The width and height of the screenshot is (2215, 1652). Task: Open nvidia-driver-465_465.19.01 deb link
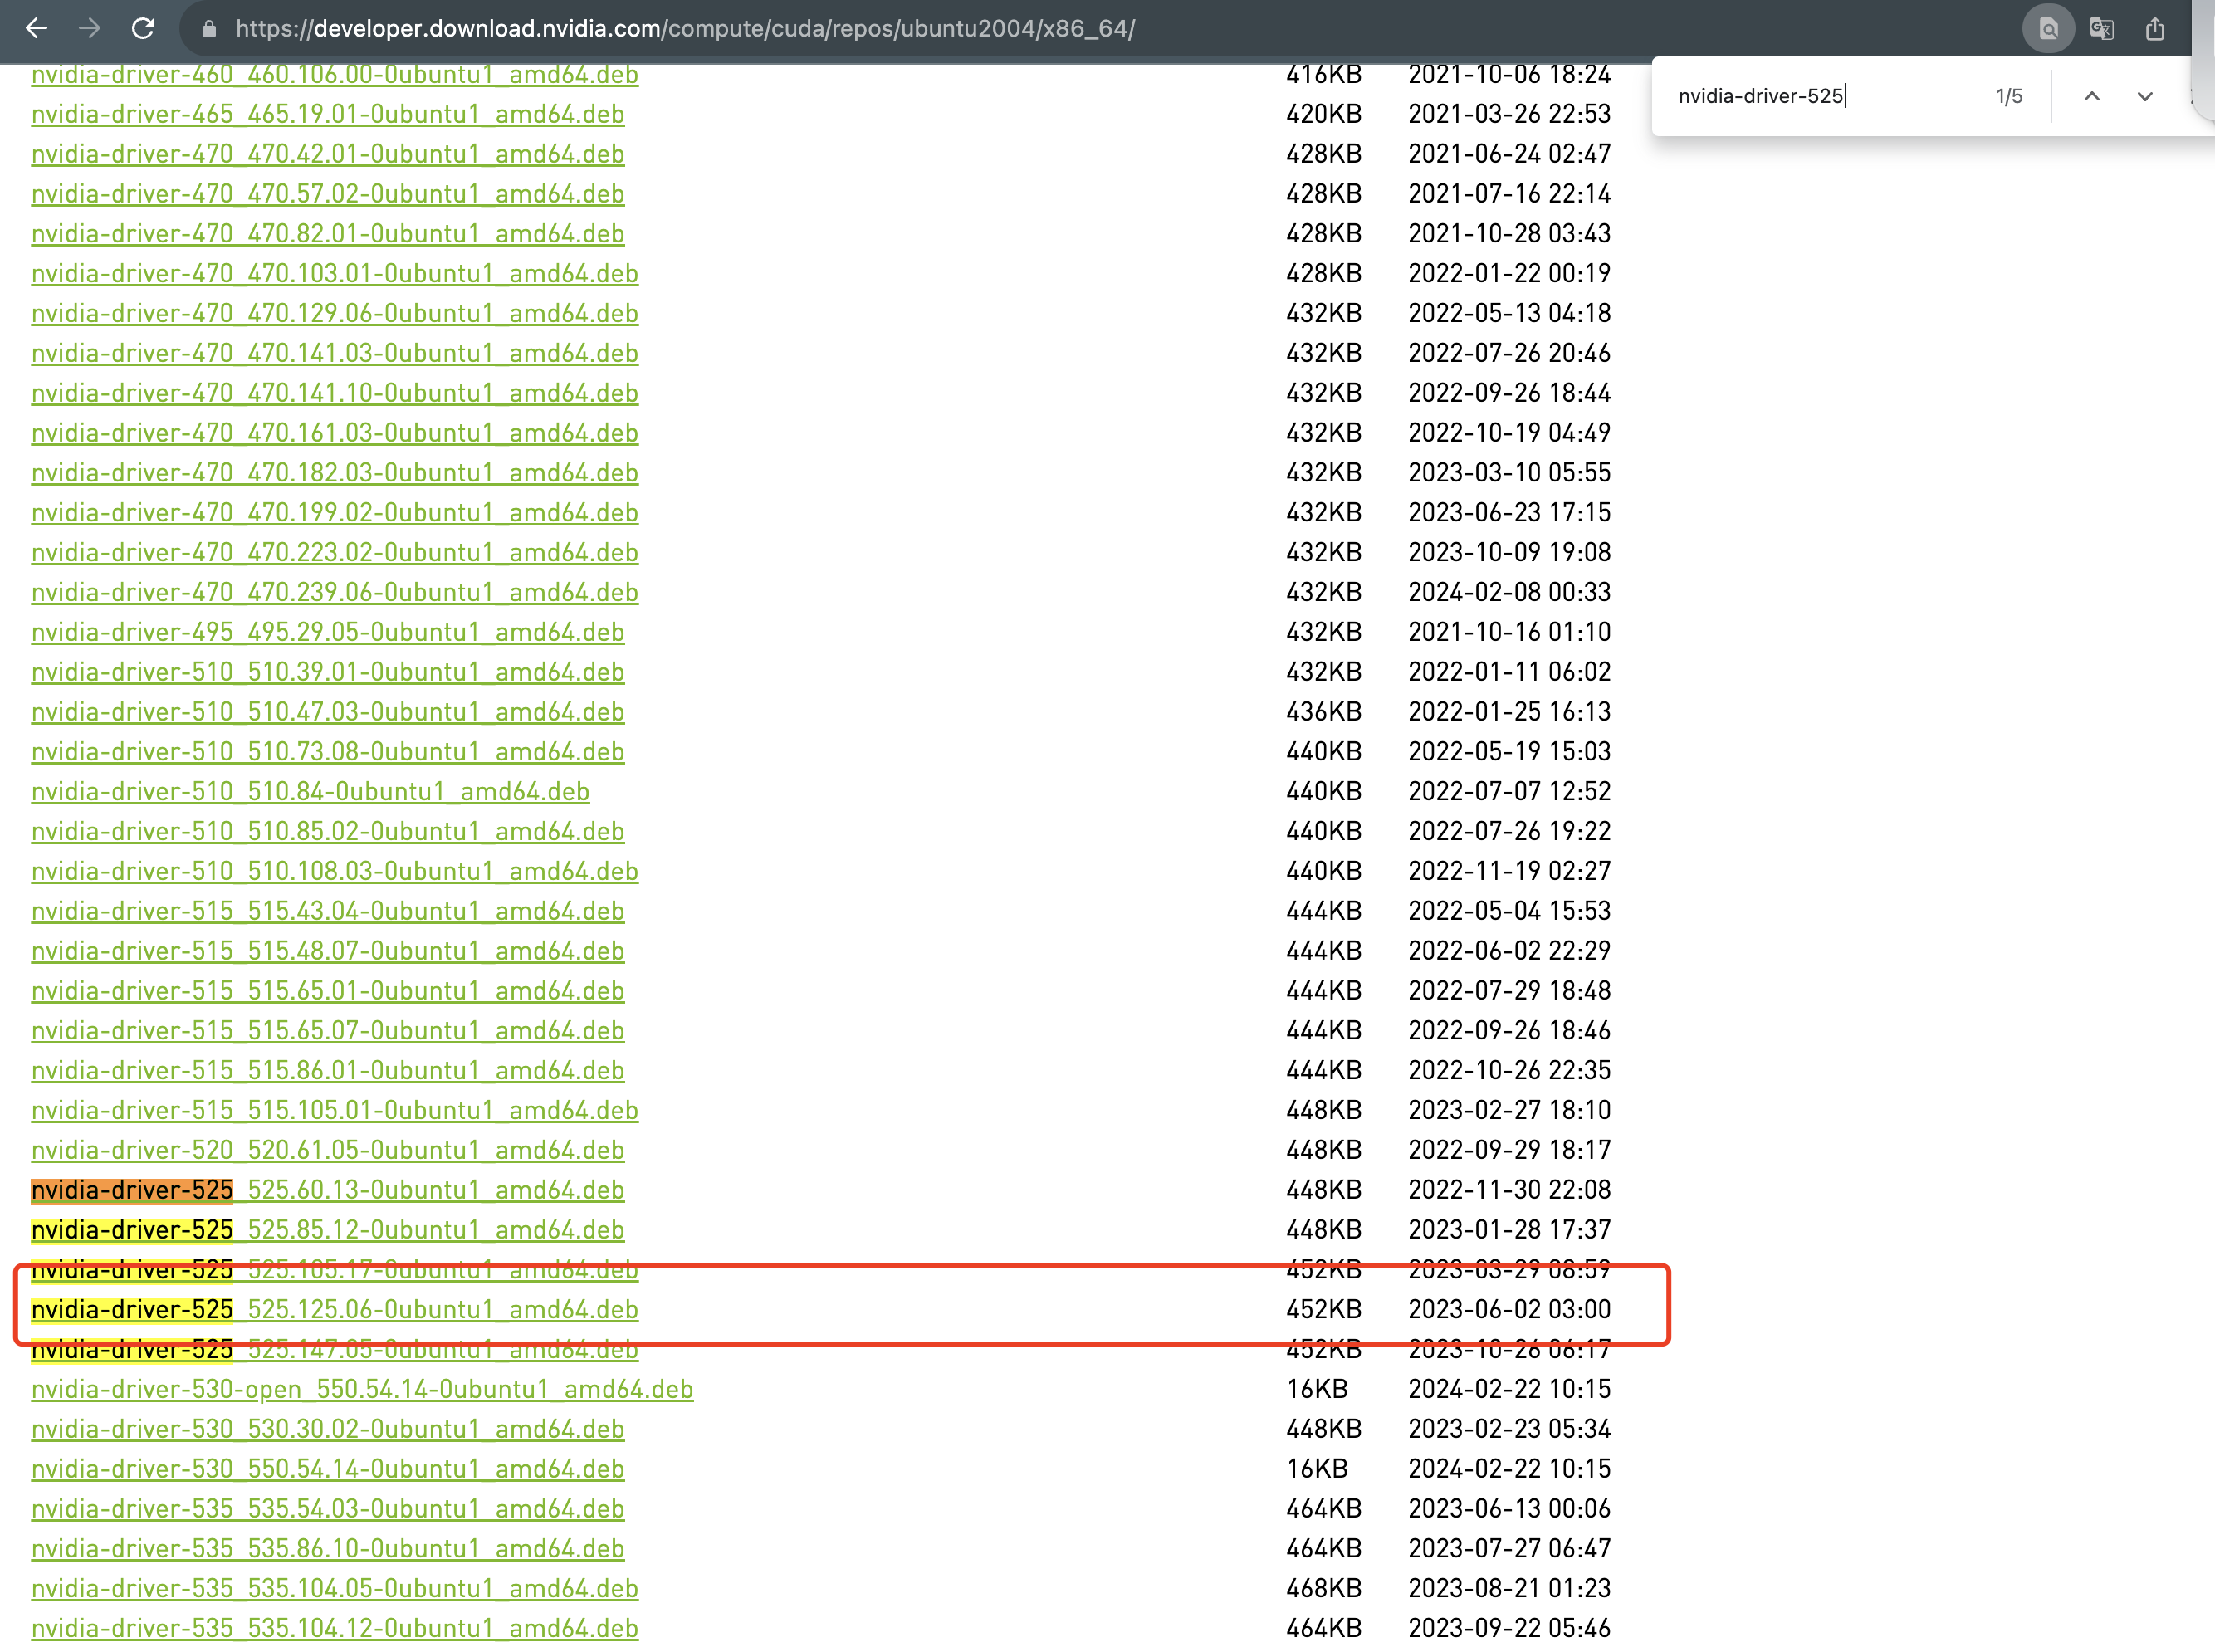tap(328, 114)
